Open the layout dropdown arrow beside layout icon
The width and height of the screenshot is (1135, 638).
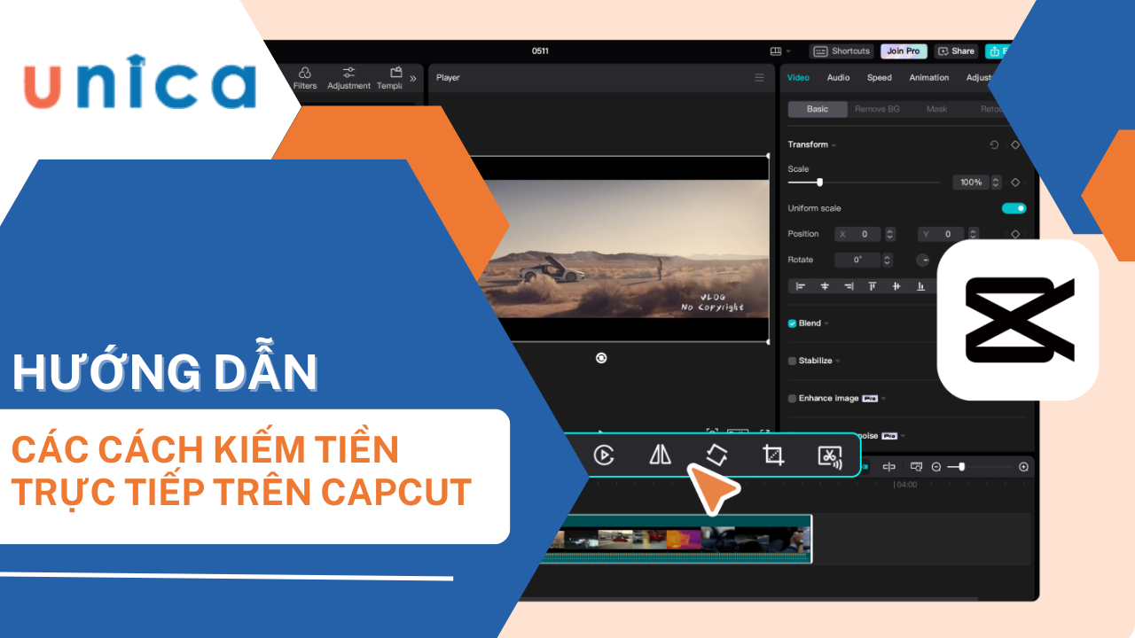[x=788, y=51]
